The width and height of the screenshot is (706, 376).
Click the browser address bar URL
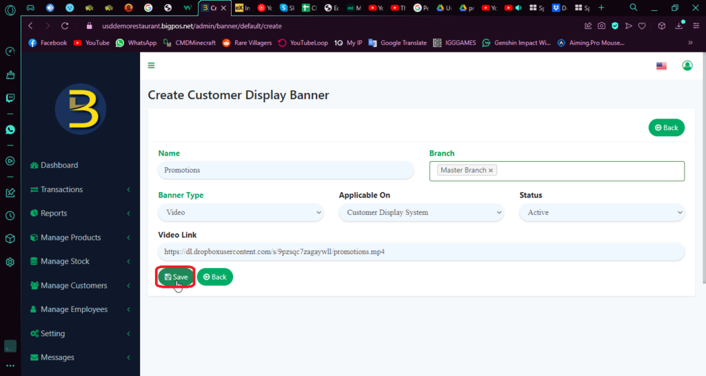click(192, 26)
